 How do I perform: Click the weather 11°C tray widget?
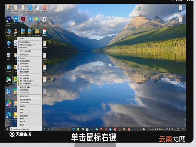click(146, 129)
